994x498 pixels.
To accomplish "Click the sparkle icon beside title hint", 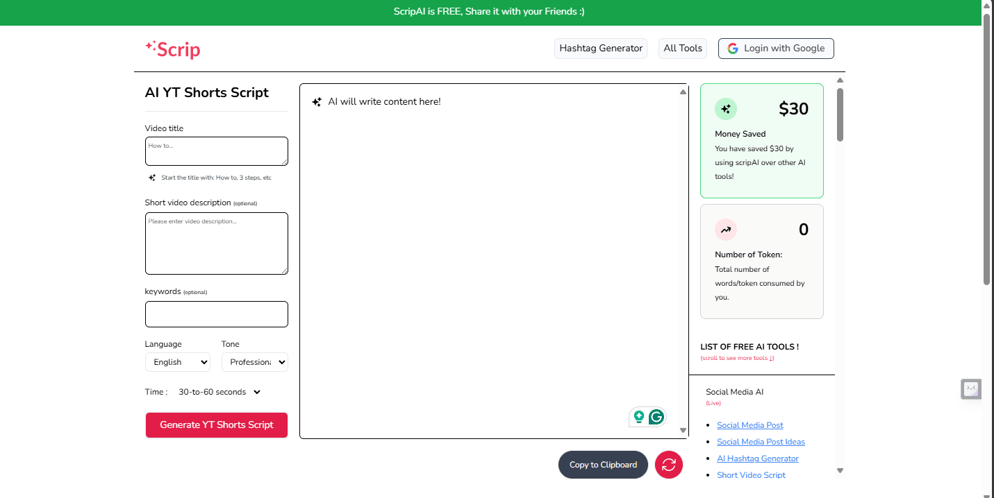I will point(152,178).
